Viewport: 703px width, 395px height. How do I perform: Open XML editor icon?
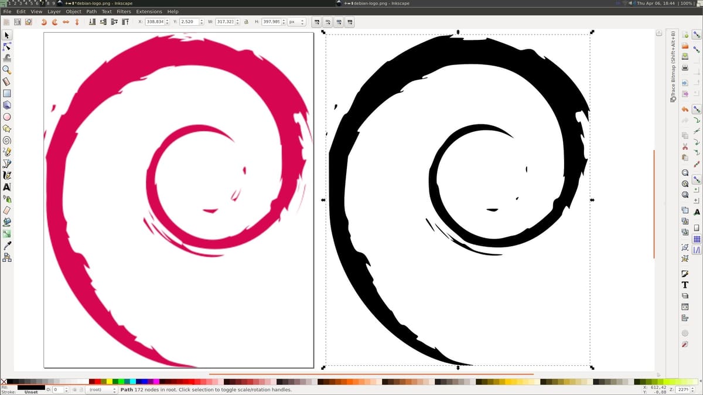coord(685,306)
